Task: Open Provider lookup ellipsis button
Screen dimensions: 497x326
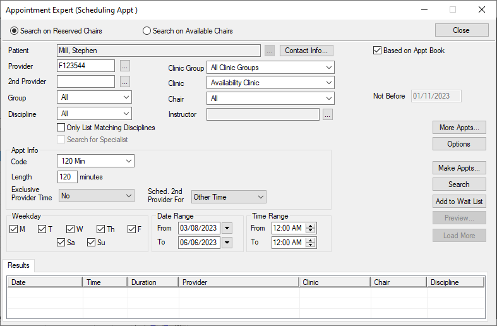Action: (125, 66)
